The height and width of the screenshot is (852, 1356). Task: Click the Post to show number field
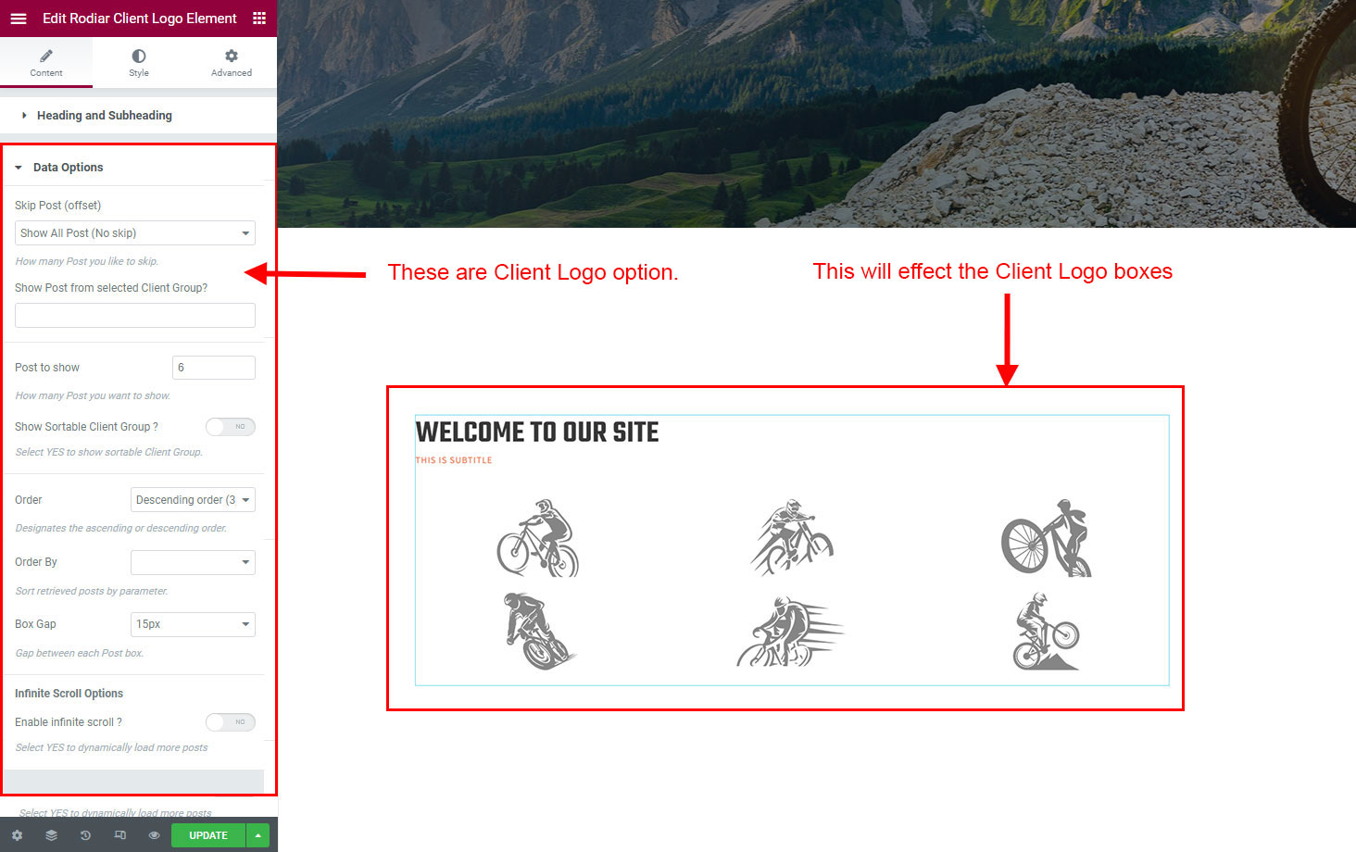[x=214, y=368]
